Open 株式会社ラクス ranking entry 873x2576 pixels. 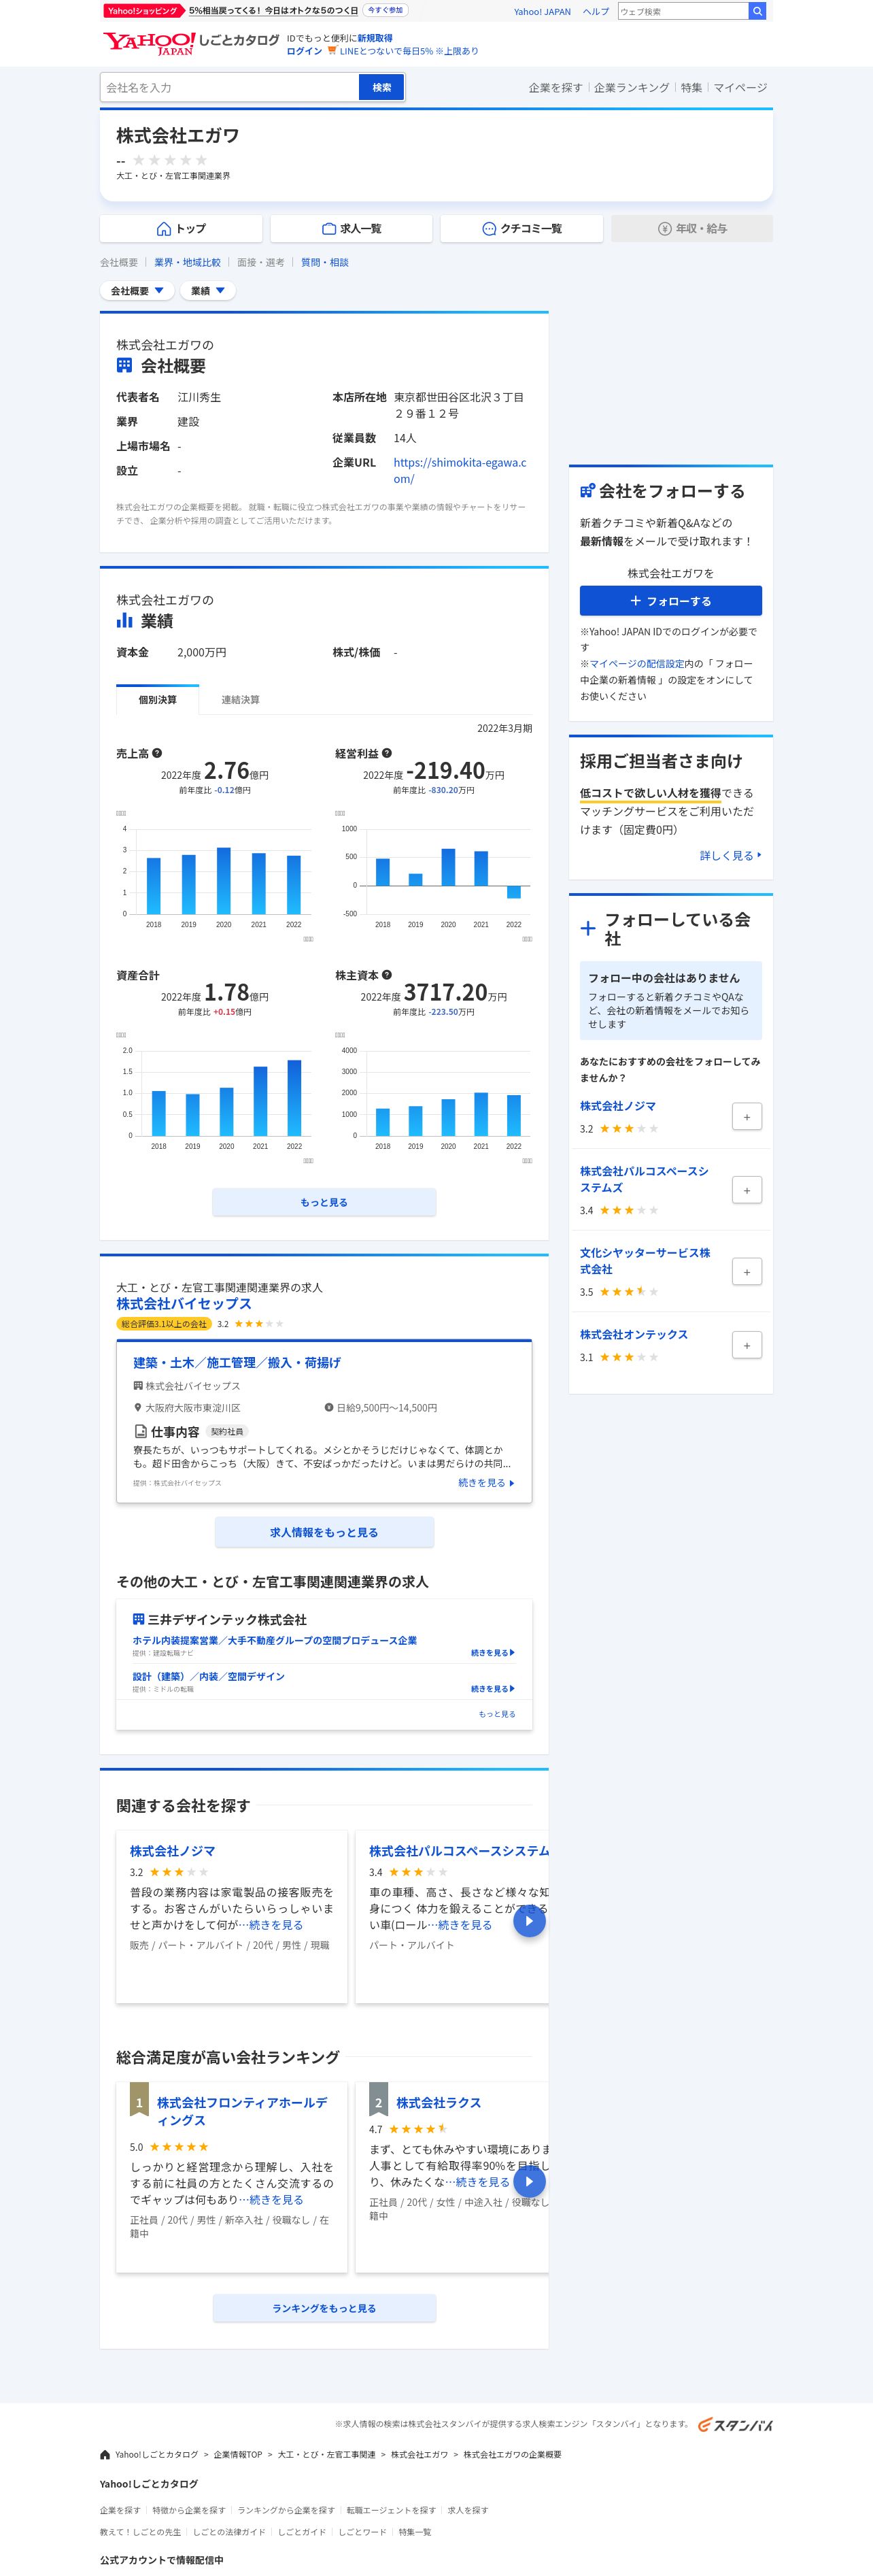(438, 2102)
